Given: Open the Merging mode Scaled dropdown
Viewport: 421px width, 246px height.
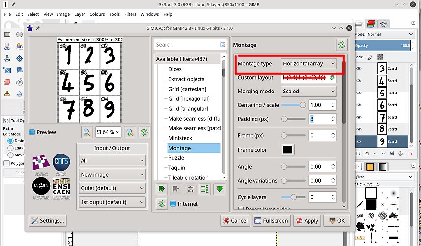Looking at the screenshot, I should click(309, 91).
